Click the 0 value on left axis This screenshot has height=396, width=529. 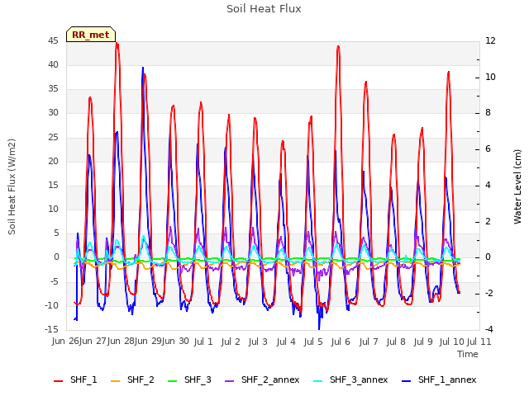click(x=56, y=257)
